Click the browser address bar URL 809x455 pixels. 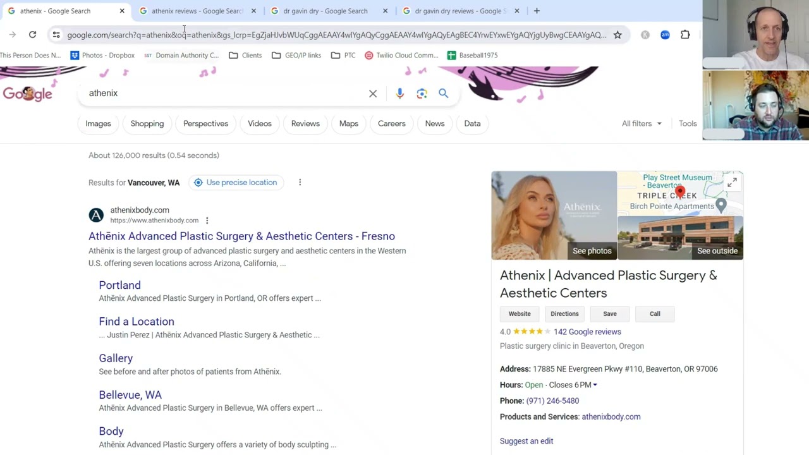pyautogui.click(x=336, y=35)
